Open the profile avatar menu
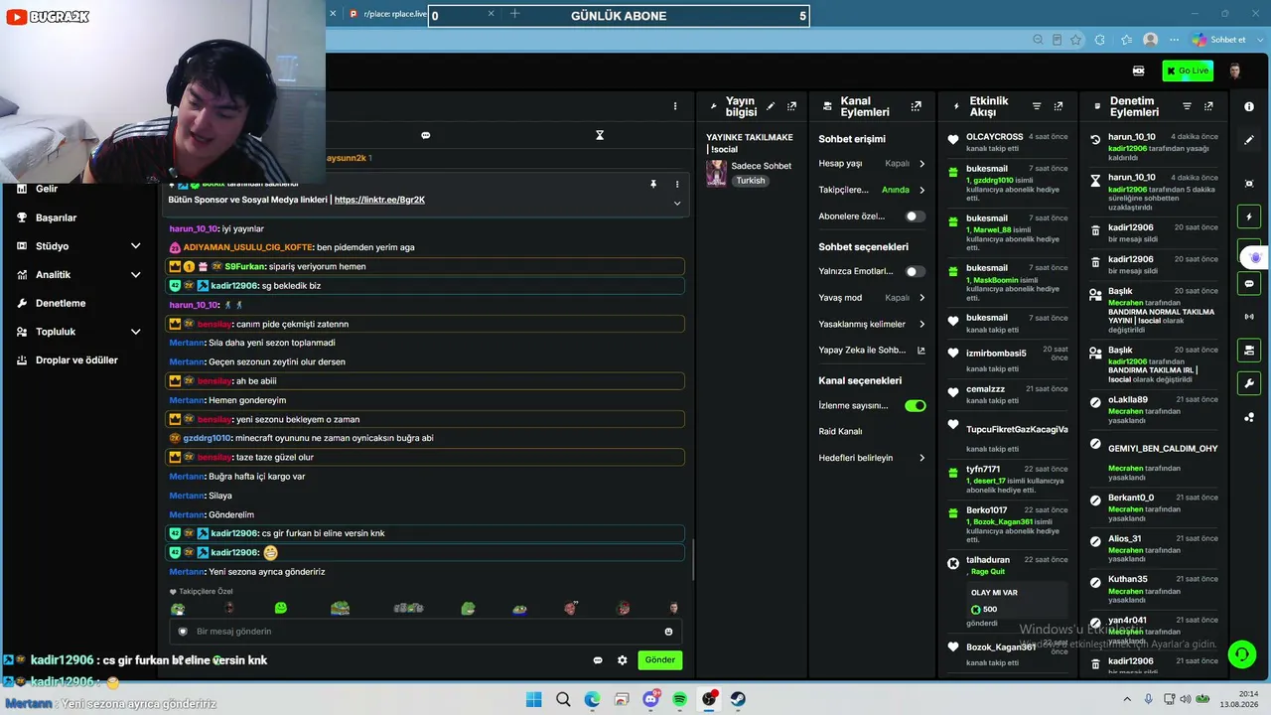The image size is (1271, 715). (x=1235, y=71)
